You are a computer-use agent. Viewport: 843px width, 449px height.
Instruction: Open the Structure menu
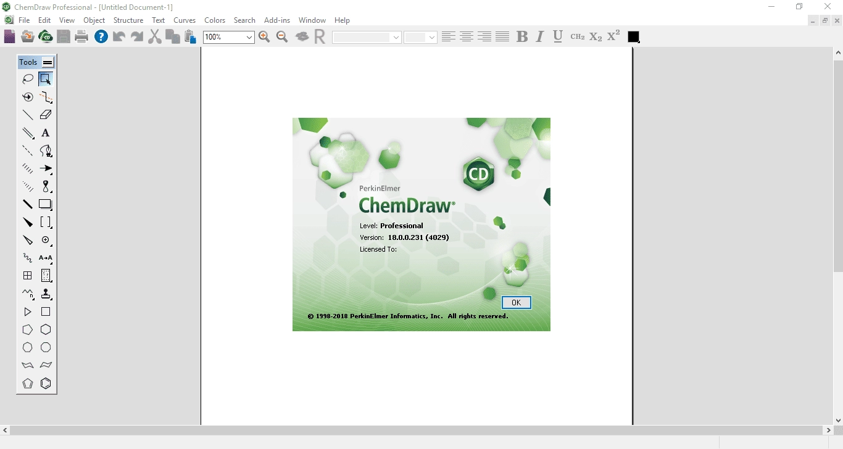(x=128, y=20)
